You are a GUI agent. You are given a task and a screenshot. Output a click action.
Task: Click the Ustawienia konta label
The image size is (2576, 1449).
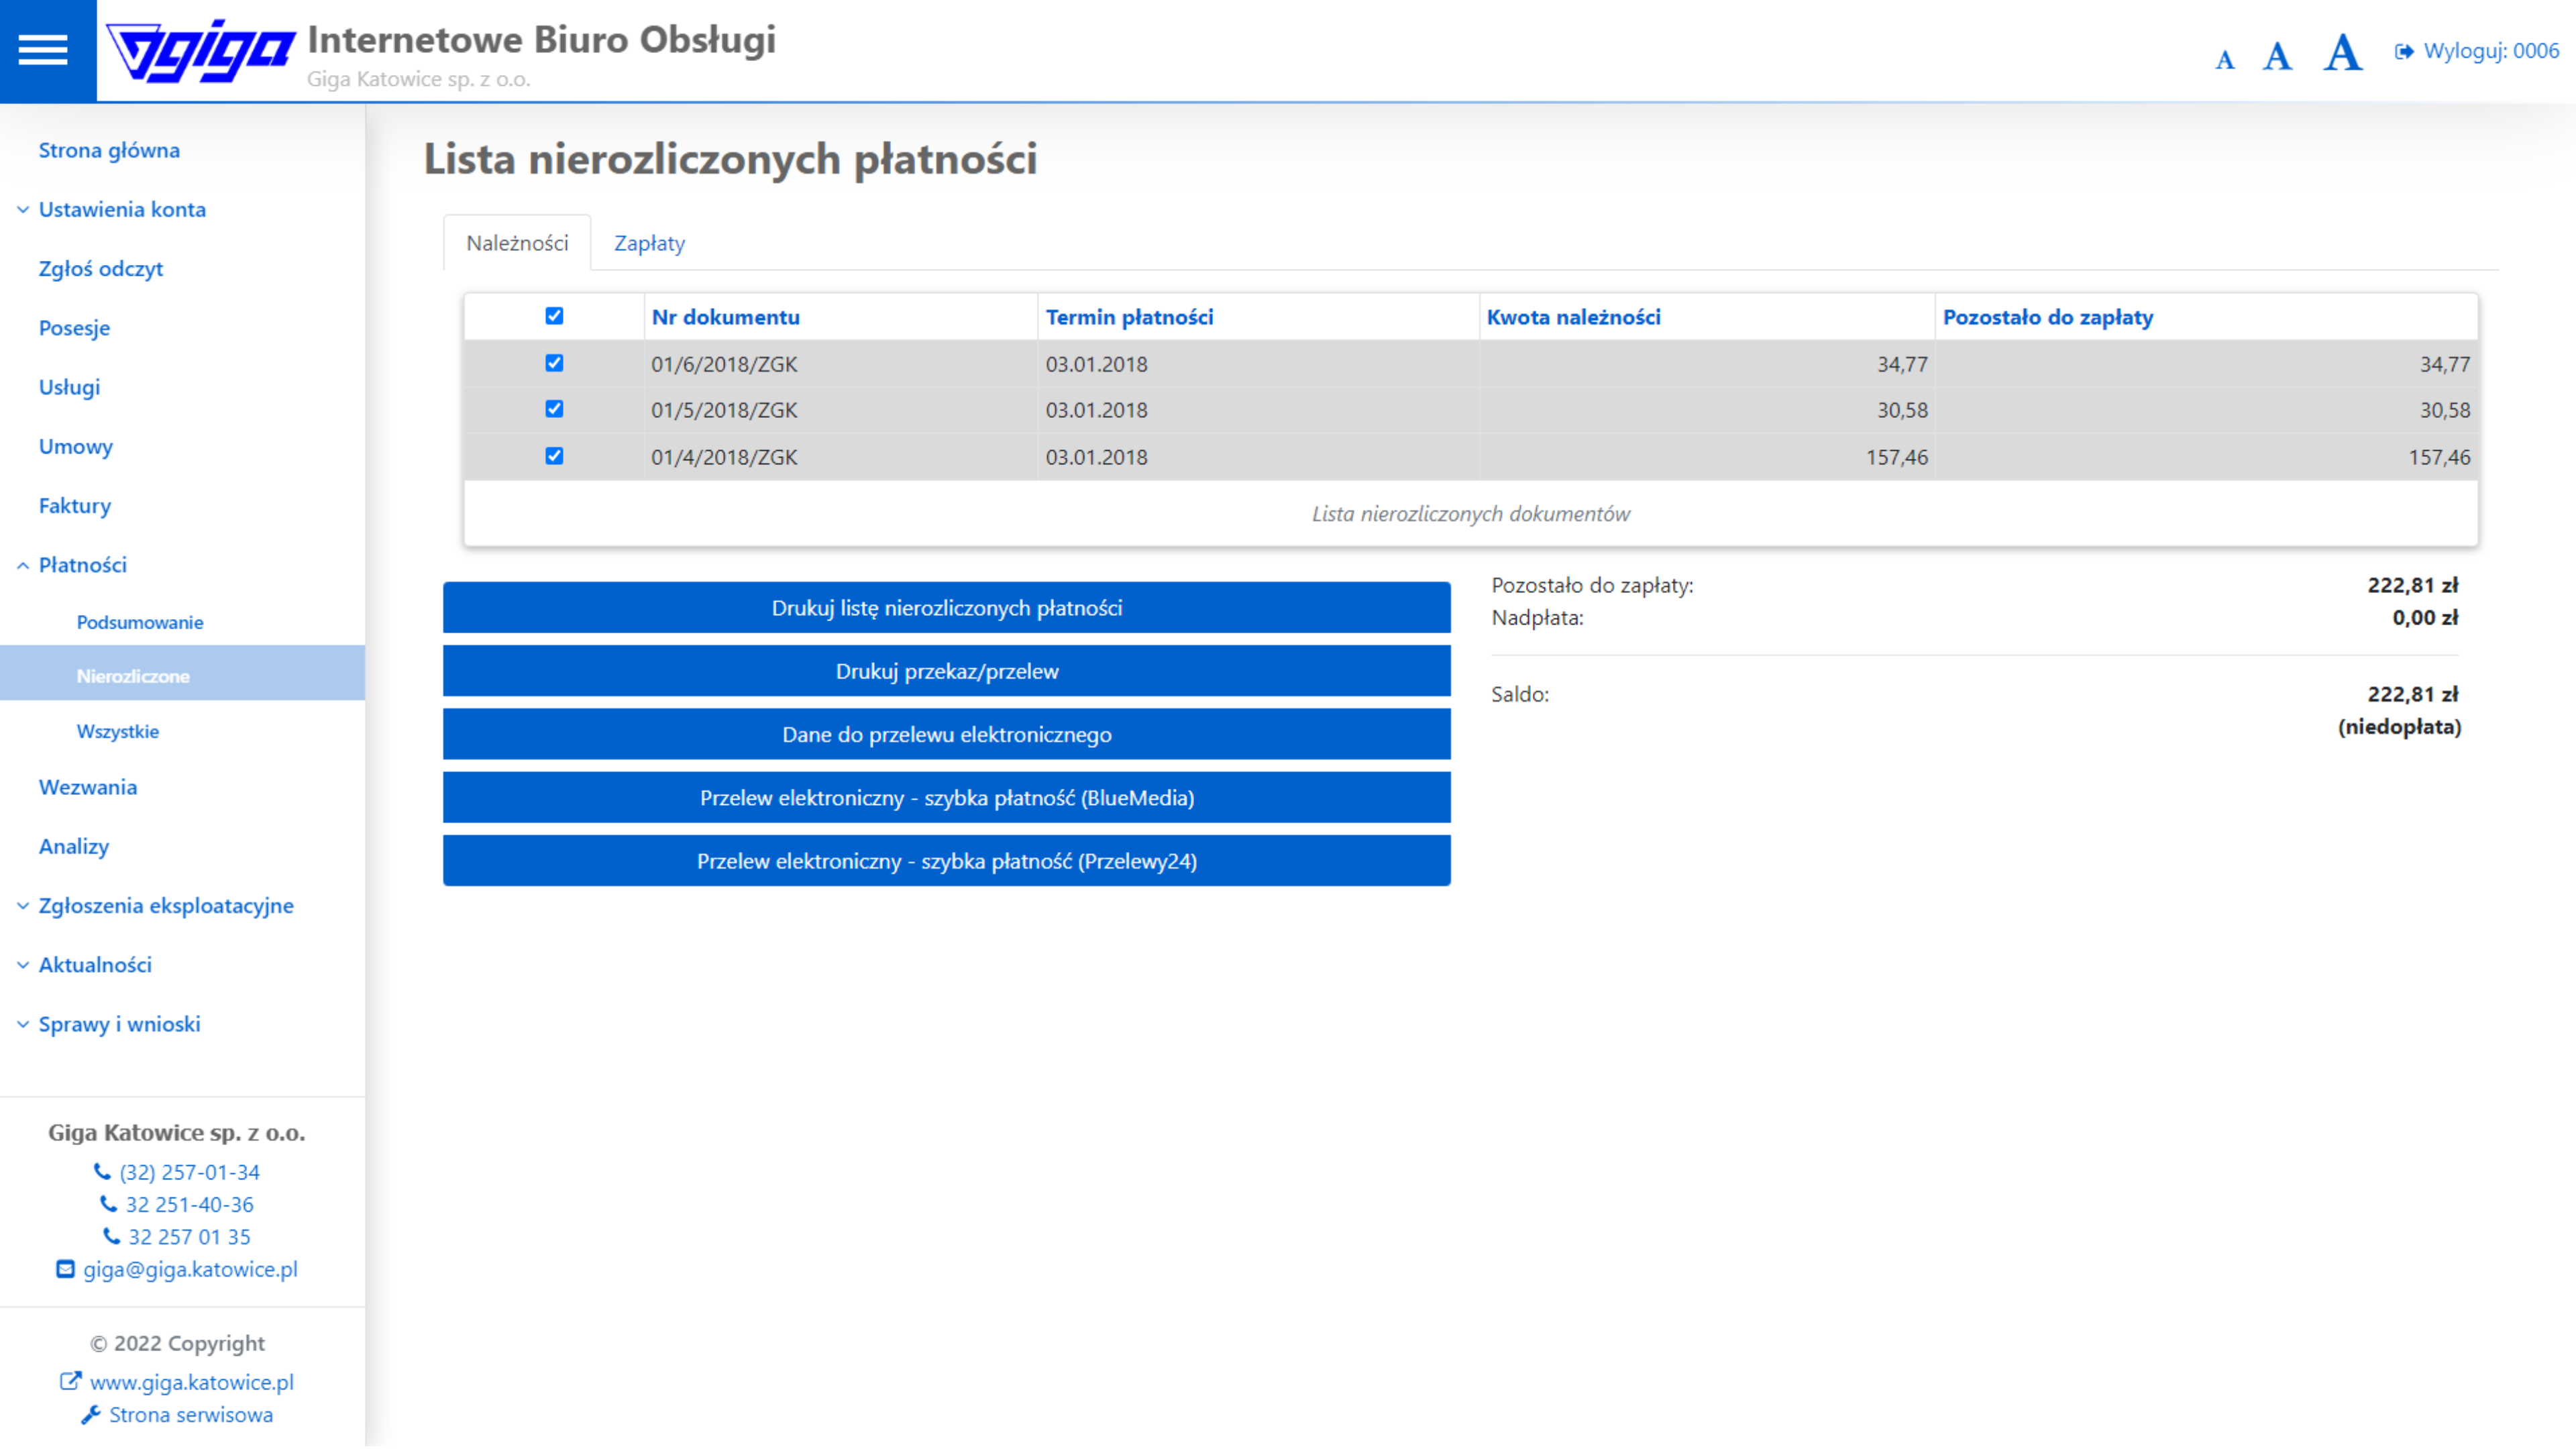tap(122, 210)
